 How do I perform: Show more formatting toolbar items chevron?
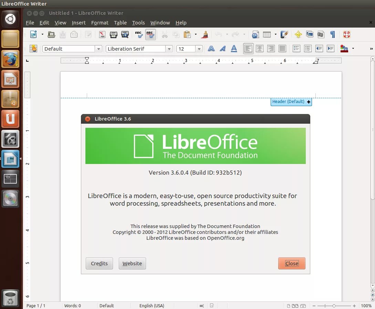point(371,49)
